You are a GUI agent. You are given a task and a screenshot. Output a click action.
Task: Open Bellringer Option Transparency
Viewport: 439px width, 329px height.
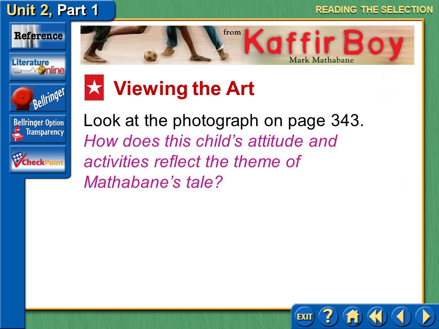coord(38,129)
